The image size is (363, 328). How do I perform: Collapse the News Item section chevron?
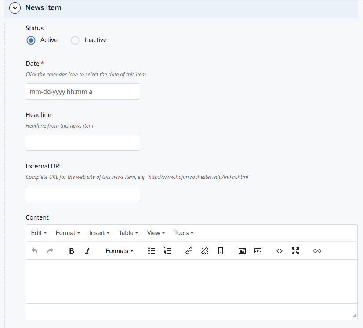click(x=15, y=8)
